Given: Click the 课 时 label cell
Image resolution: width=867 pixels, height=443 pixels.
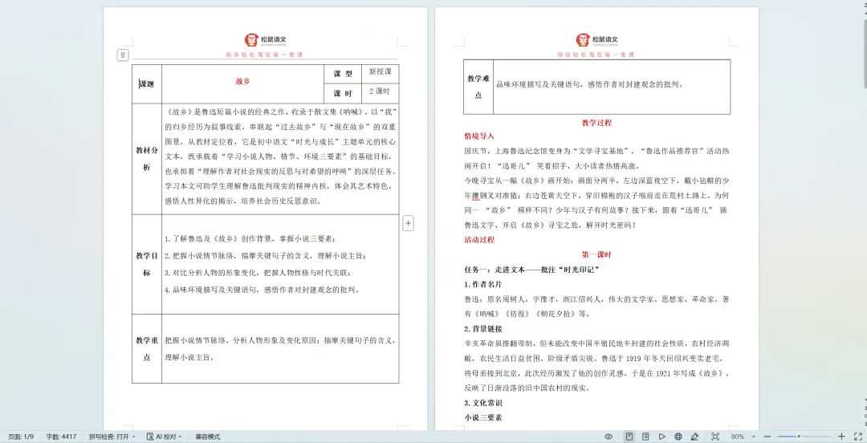Looking at the screenshot, I should (x=343, y=93).
